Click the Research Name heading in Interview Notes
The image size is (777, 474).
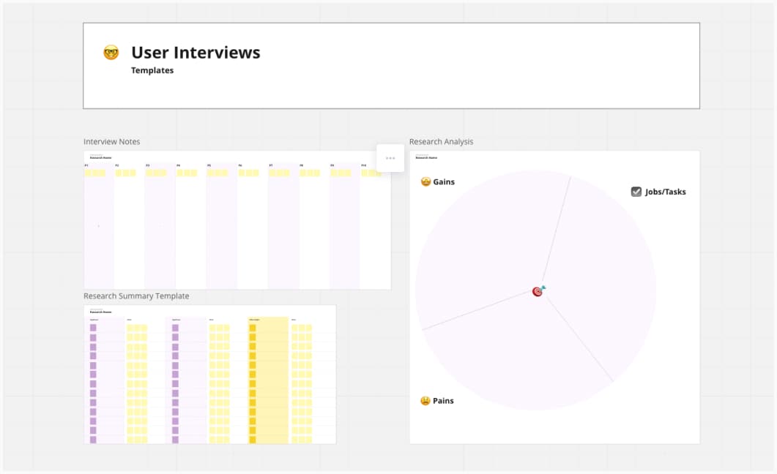click(x=100, y=157)
